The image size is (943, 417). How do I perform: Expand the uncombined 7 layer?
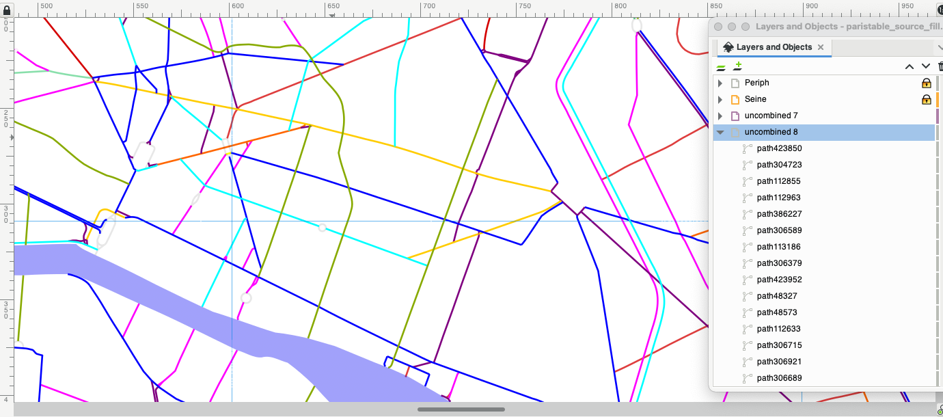tap(720, 116)
